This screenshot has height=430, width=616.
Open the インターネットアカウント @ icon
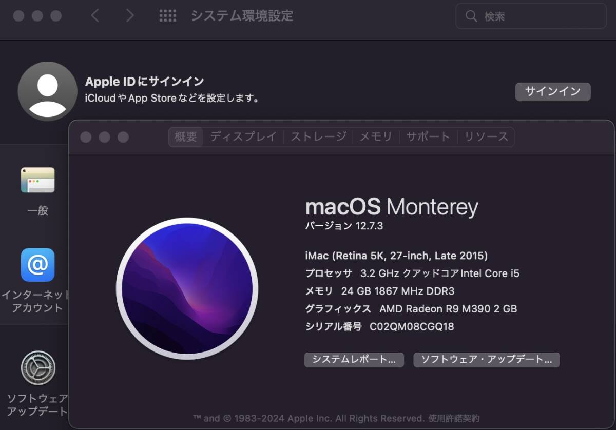coord(37,265)
